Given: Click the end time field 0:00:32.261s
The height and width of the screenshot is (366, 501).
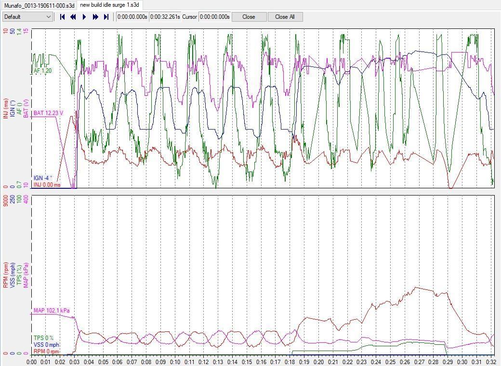Looking at the screenshot, I should click(165, 17).
